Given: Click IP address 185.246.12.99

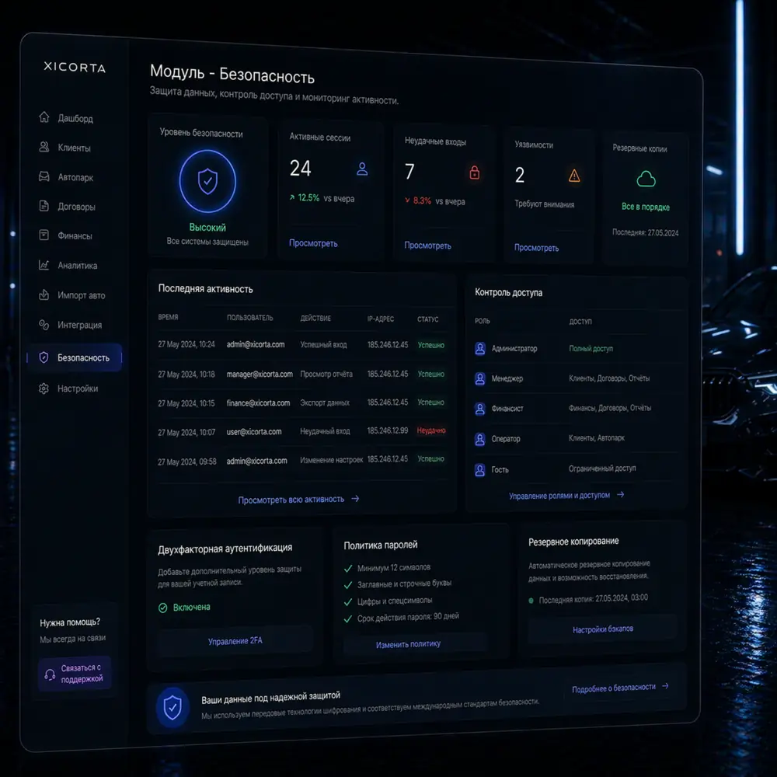Looking at the screenshot, I should coord(388,430).
